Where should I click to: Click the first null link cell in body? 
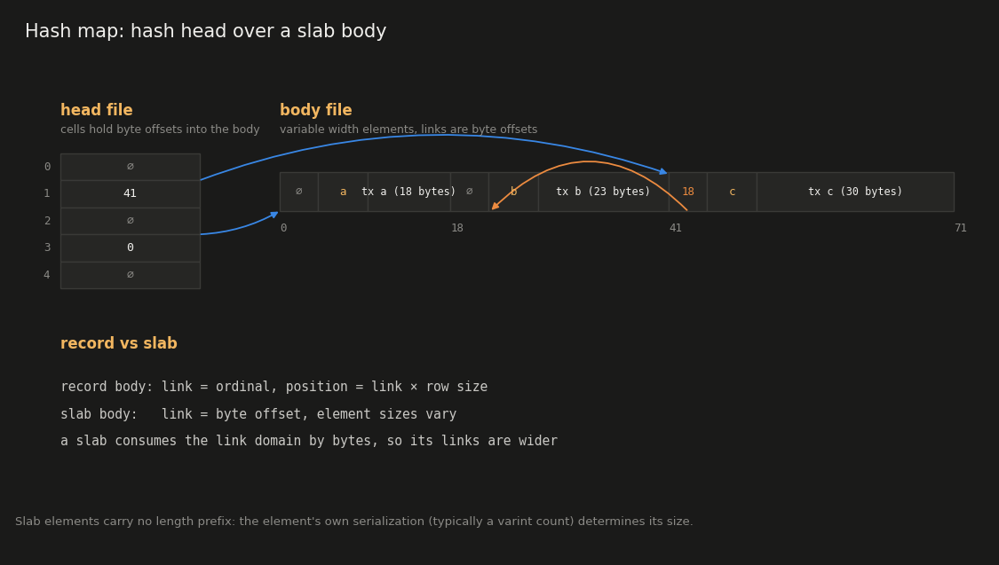tap(298, 192)
